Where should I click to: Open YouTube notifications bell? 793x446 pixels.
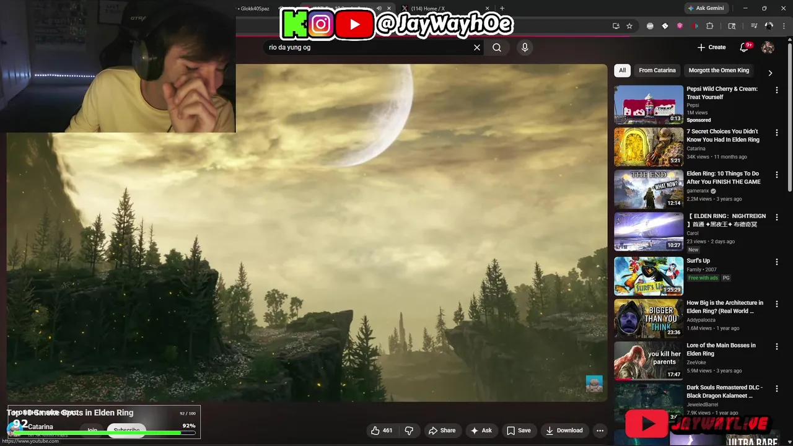(745, 47)
